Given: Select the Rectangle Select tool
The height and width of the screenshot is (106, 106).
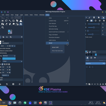Looking at the screenshot, I should pyautogui.click(x=3, y=21).
